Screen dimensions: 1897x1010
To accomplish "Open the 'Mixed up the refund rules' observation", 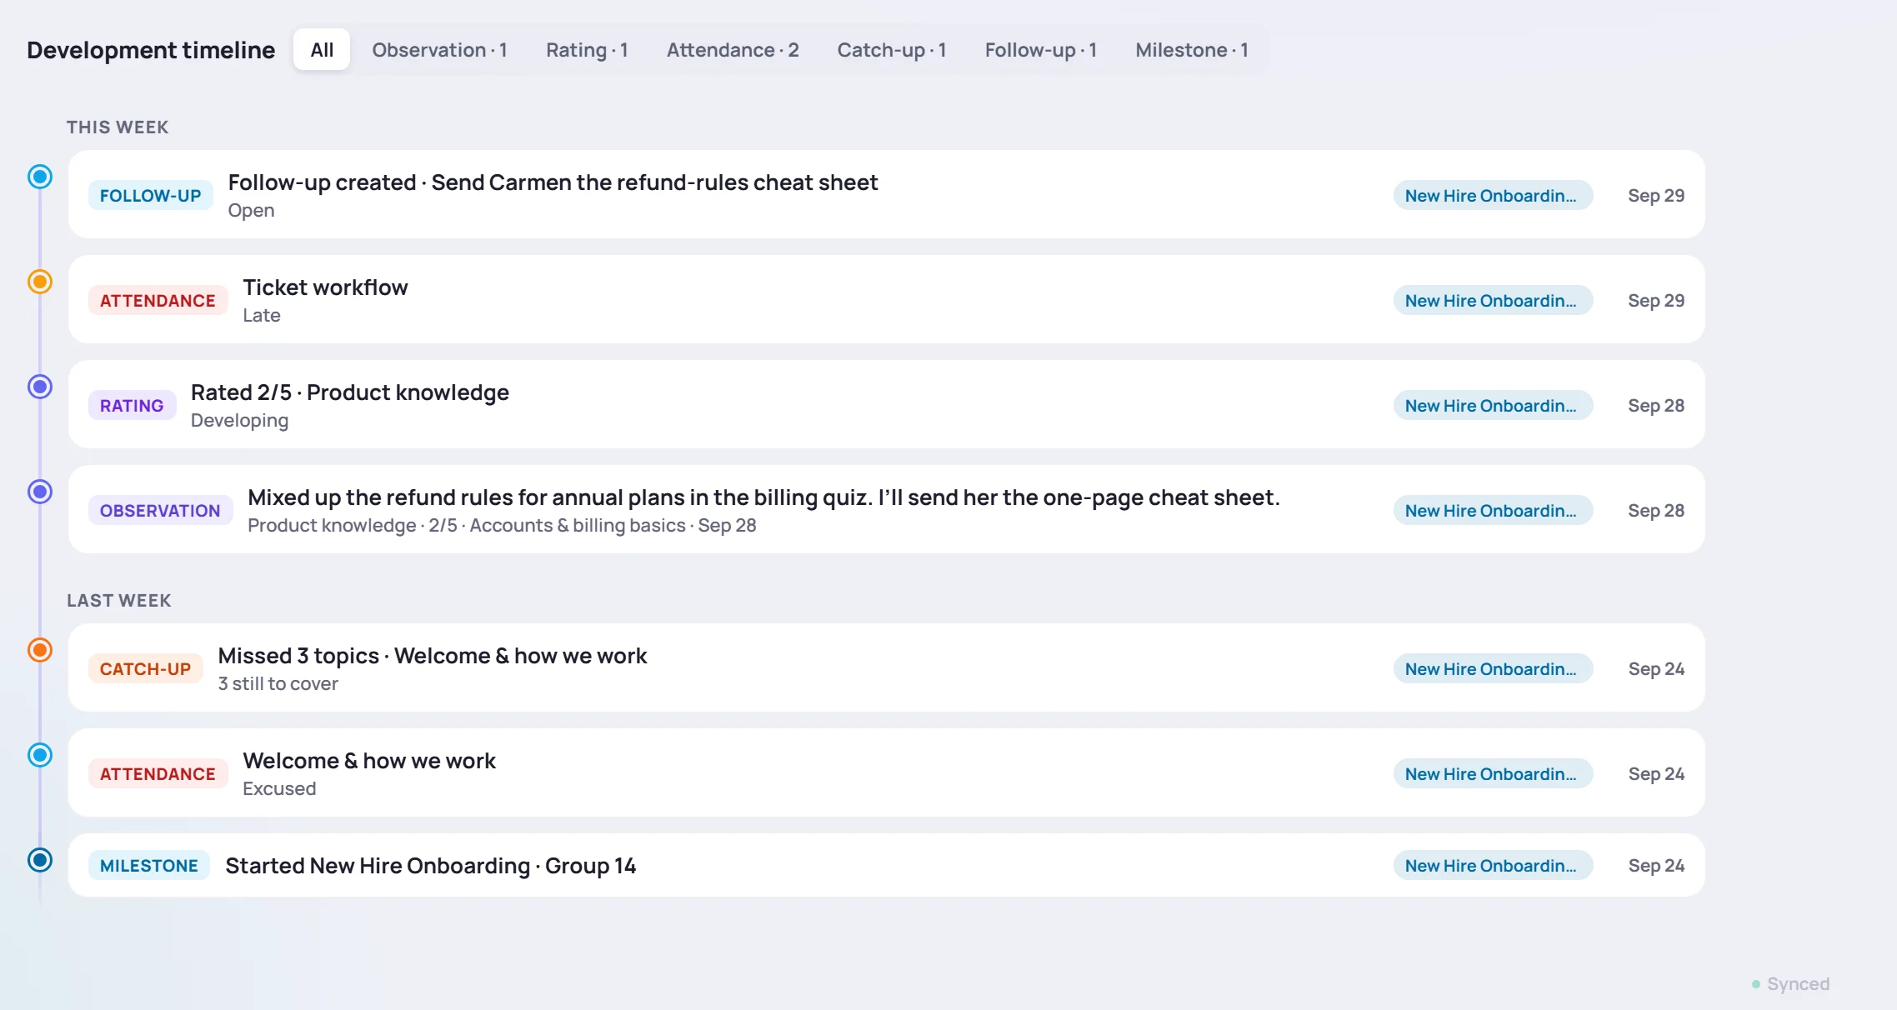I will pos(887,509).
